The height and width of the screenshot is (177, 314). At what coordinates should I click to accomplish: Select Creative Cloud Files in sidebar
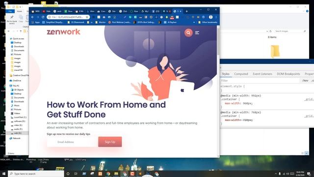[19, 75]
